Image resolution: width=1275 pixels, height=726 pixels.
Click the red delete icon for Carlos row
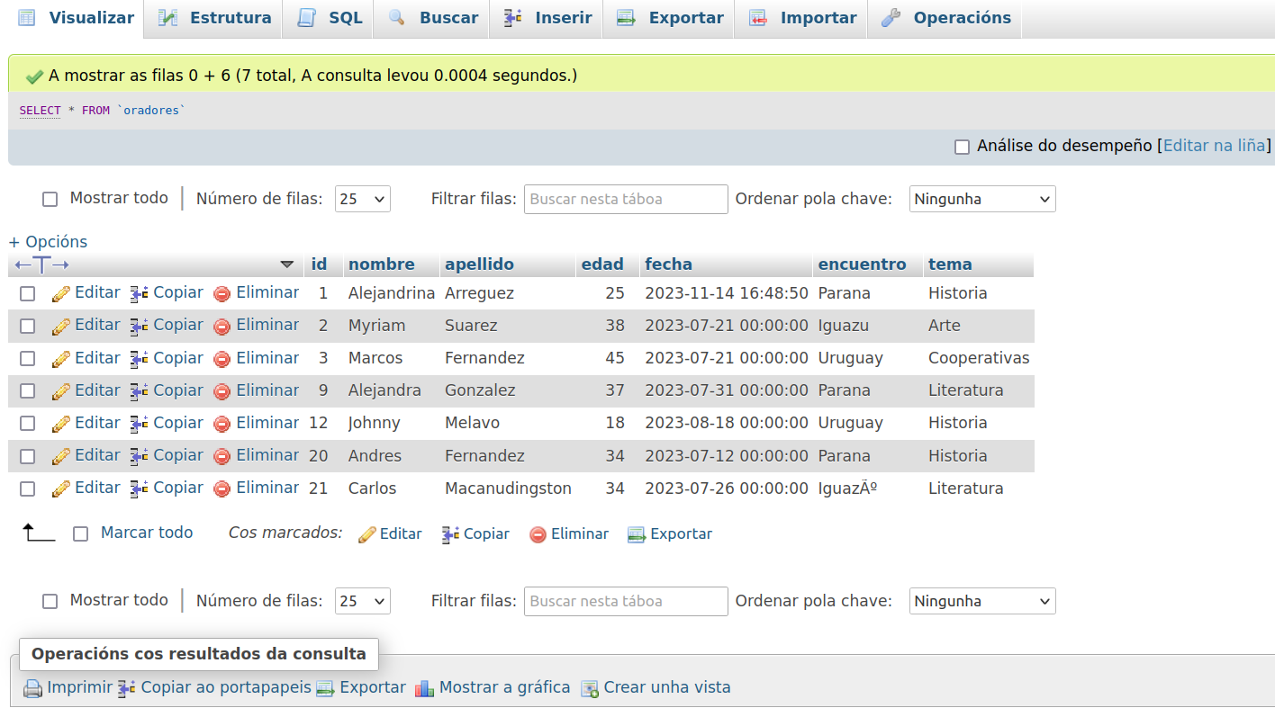tap(222, 488)
